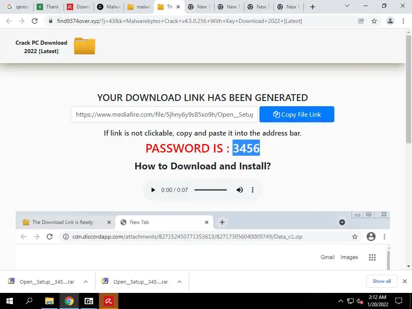This screenshot has width=412, height=309.
Task: Show all downloads
Action: pyautogui.click(x=381, y=281)
